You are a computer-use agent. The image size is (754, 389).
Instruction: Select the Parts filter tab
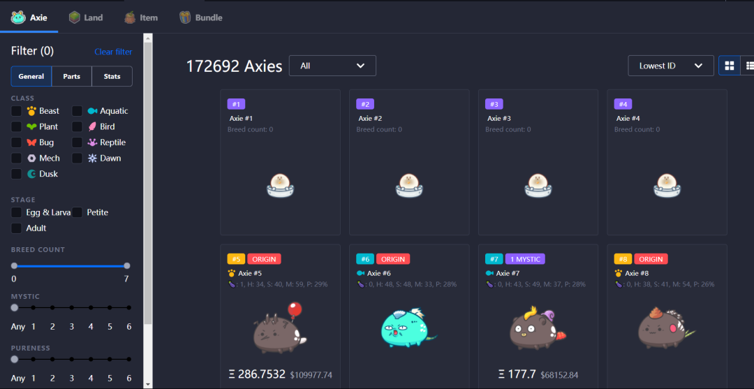(72, 76)
